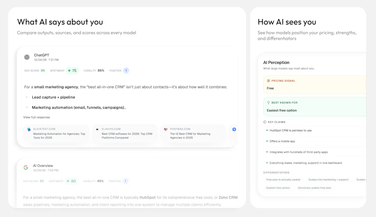Click the blue source icon after the Postbae card
376x217 pixels.
point(234,129)
